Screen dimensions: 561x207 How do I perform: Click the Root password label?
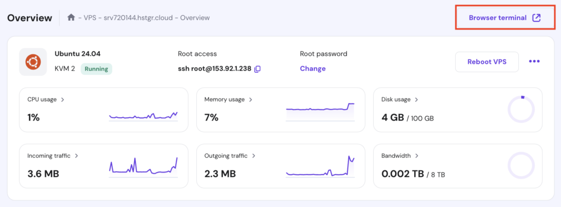pyautogui.click(x=323, y=54)
